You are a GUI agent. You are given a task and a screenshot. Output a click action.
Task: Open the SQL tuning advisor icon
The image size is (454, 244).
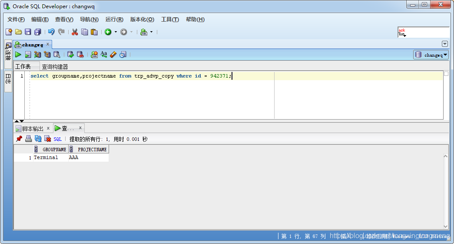57,55
